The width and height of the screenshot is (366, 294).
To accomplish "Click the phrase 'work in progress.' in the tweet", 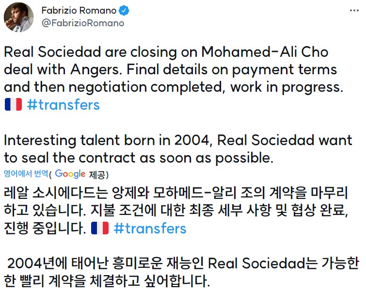I will click(287, 87).
